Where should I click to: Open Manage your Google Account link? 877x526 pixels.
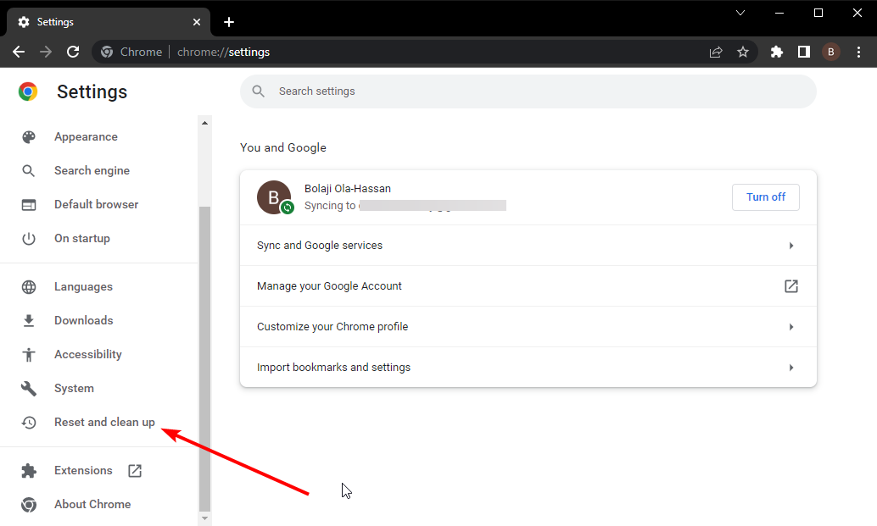(x=528, y=286)
